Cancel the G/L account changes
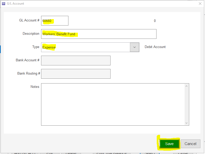 pos(190,144)
